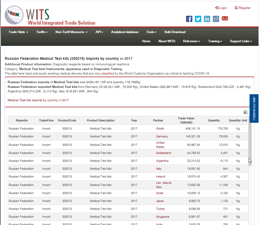Click the Israel partner link
Screen dimensions: 259x225
tap(160, 193)
